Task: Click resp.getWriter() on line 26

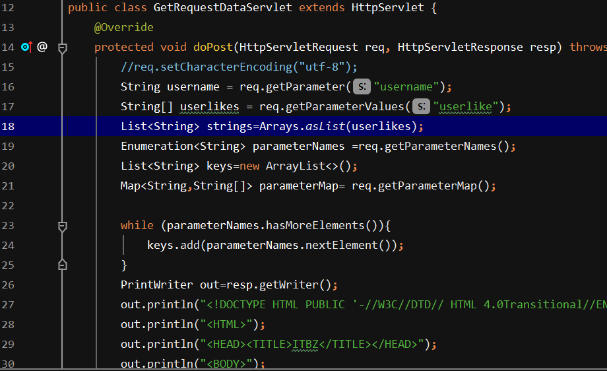Action: click(x=278, y=285)
